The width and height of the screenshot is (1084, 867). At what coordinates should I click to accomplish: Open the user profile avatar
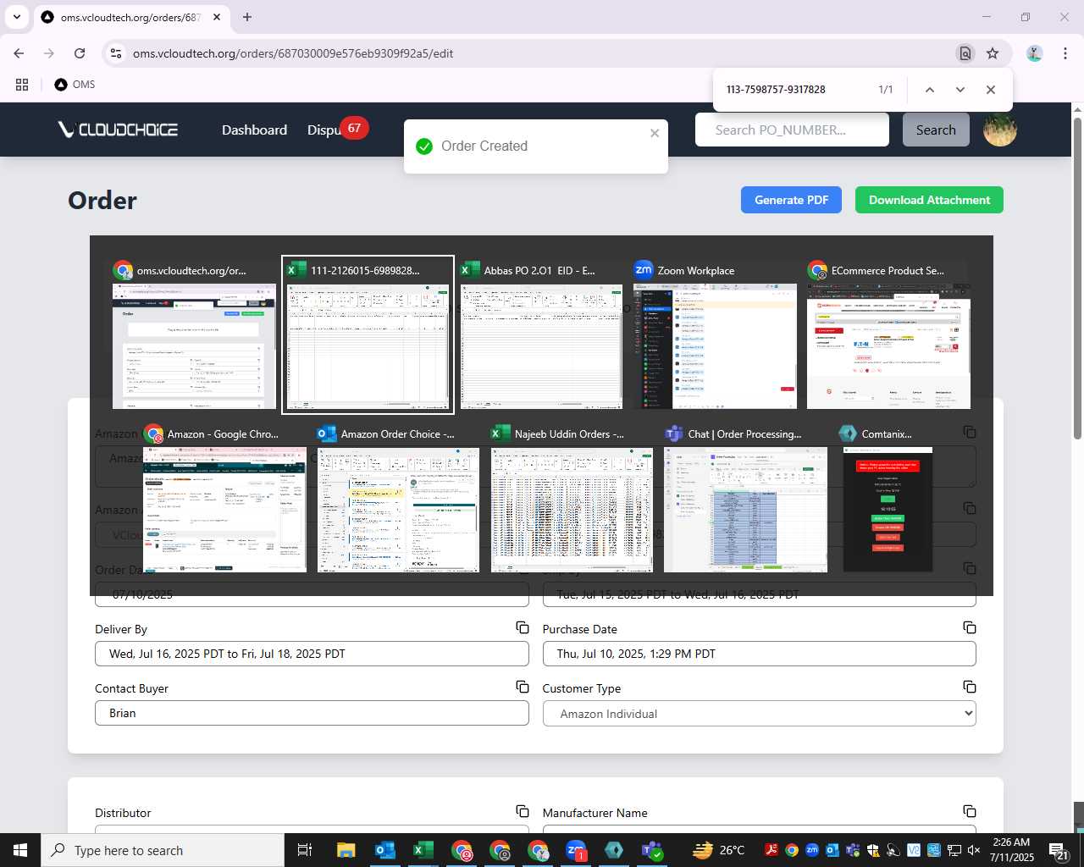999,130
